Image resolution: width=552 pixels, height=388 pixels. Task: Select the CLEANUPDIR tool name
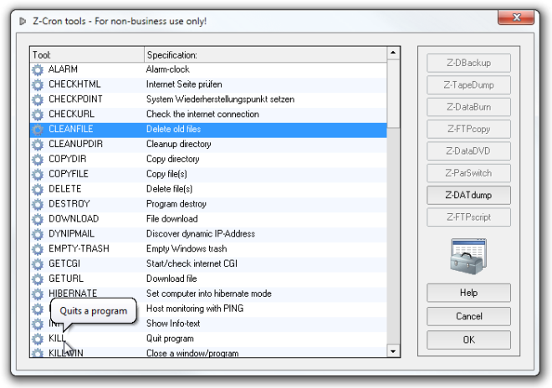coord(75,144)
